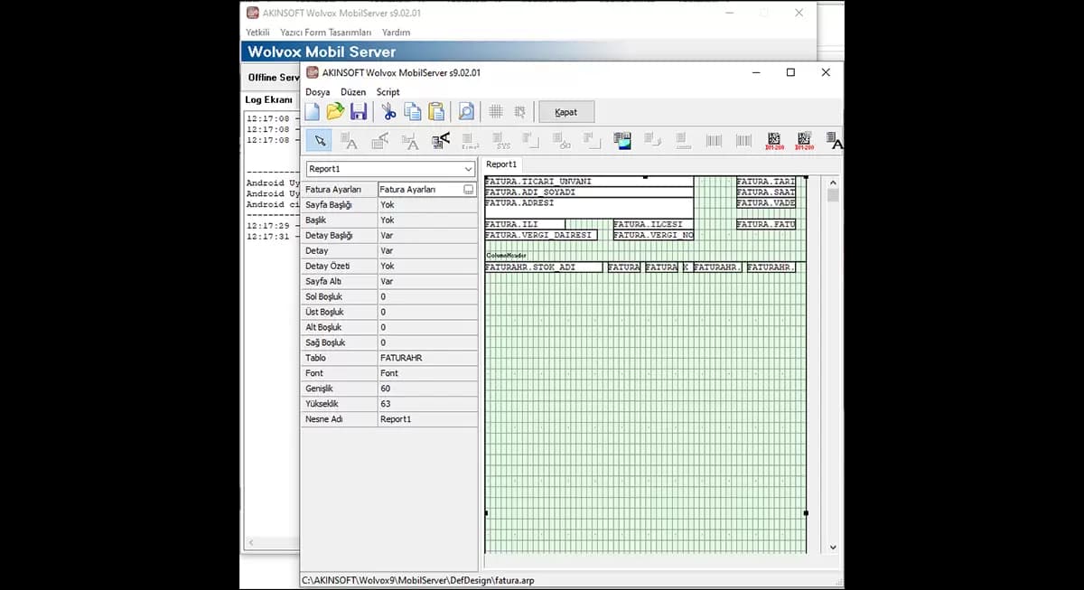The height and width of the screenshot is (590, 1084).
Task: Select the FATURAHR.STOK_ADI detail field
Action: (544, 267)
